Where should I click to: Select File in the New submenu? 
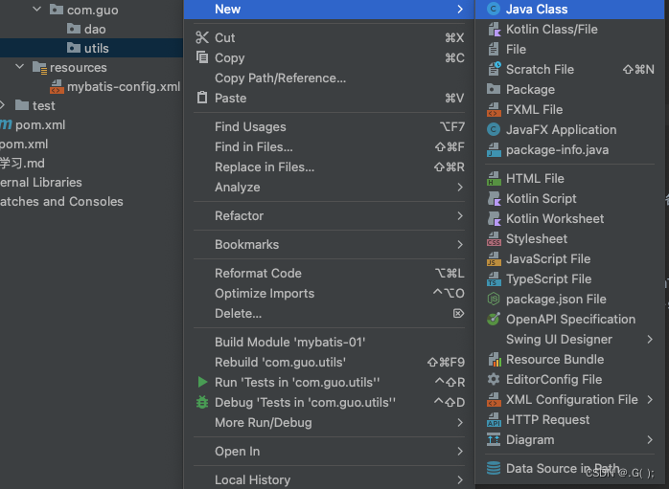569,50
